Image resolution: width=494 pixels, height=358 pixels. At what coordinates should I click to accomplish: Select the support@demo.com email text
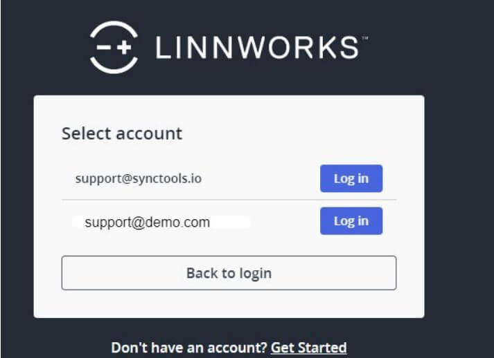(x=148, y=223)
